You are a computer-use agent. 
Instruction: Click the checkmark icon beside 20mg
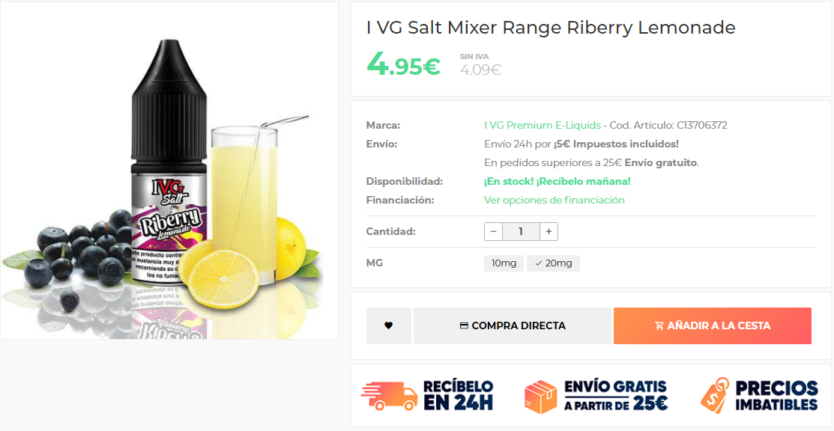[x=539, y=263]
